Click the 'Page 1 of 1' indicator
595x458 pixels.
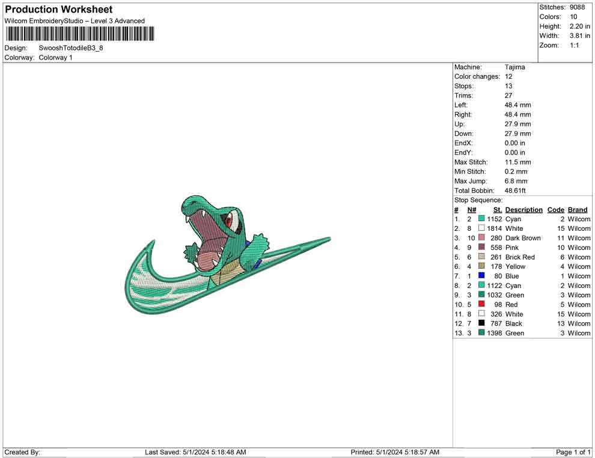(573, 452)
